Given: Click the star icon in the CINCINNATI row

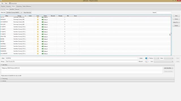Looking at the screenshot, I should click(x=38, y=46).
